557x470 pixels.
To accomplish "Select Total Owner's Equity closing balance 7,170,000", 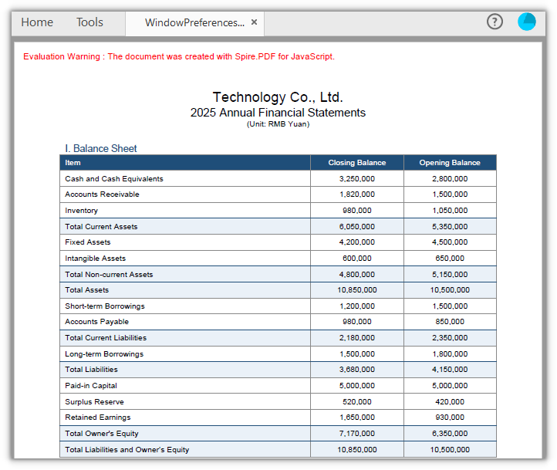I will pyautogui.click(x=357, y=434).
